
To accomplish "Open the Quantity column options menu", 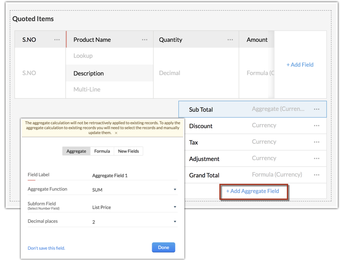I will [230, 40].
